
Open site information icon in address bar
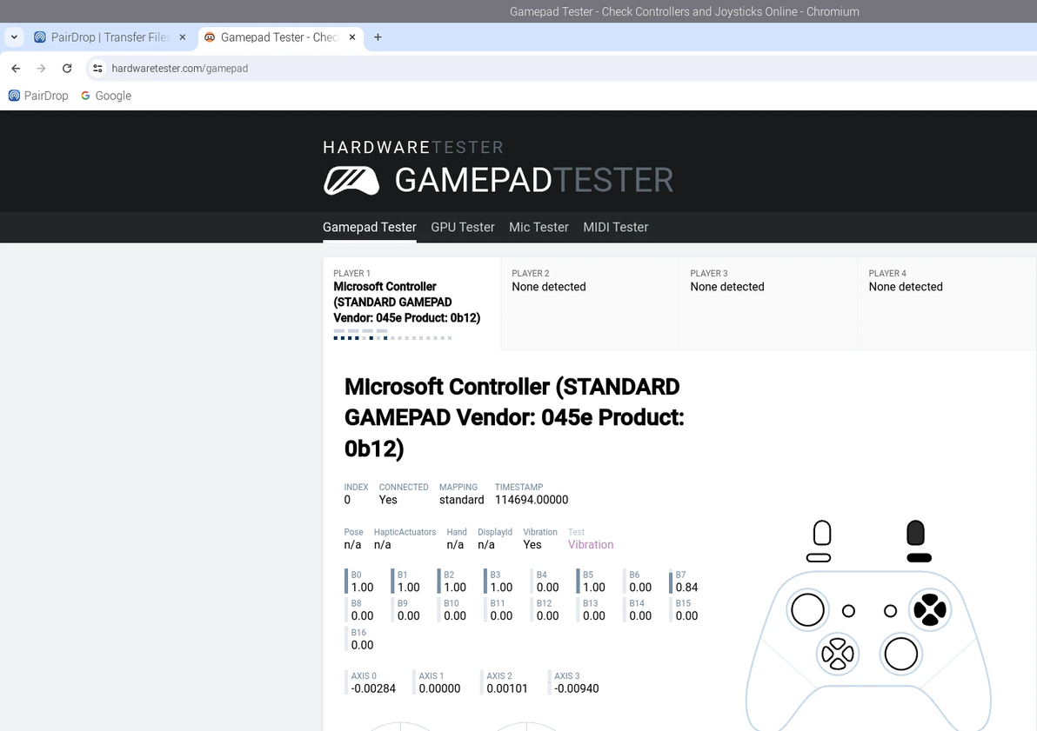(97, 68)
